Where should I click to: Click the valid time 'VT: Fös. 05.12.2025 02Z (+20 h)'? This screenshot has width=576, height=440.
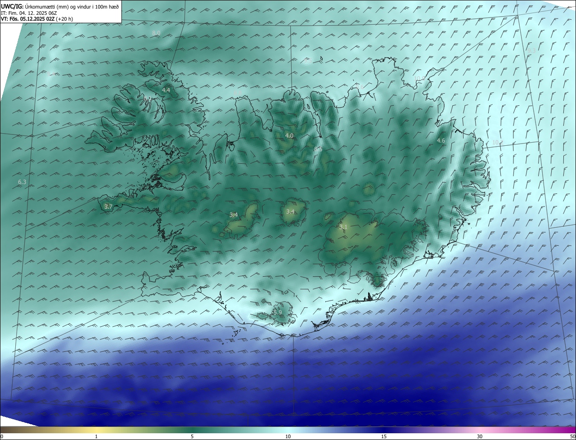tap(37, 19)
